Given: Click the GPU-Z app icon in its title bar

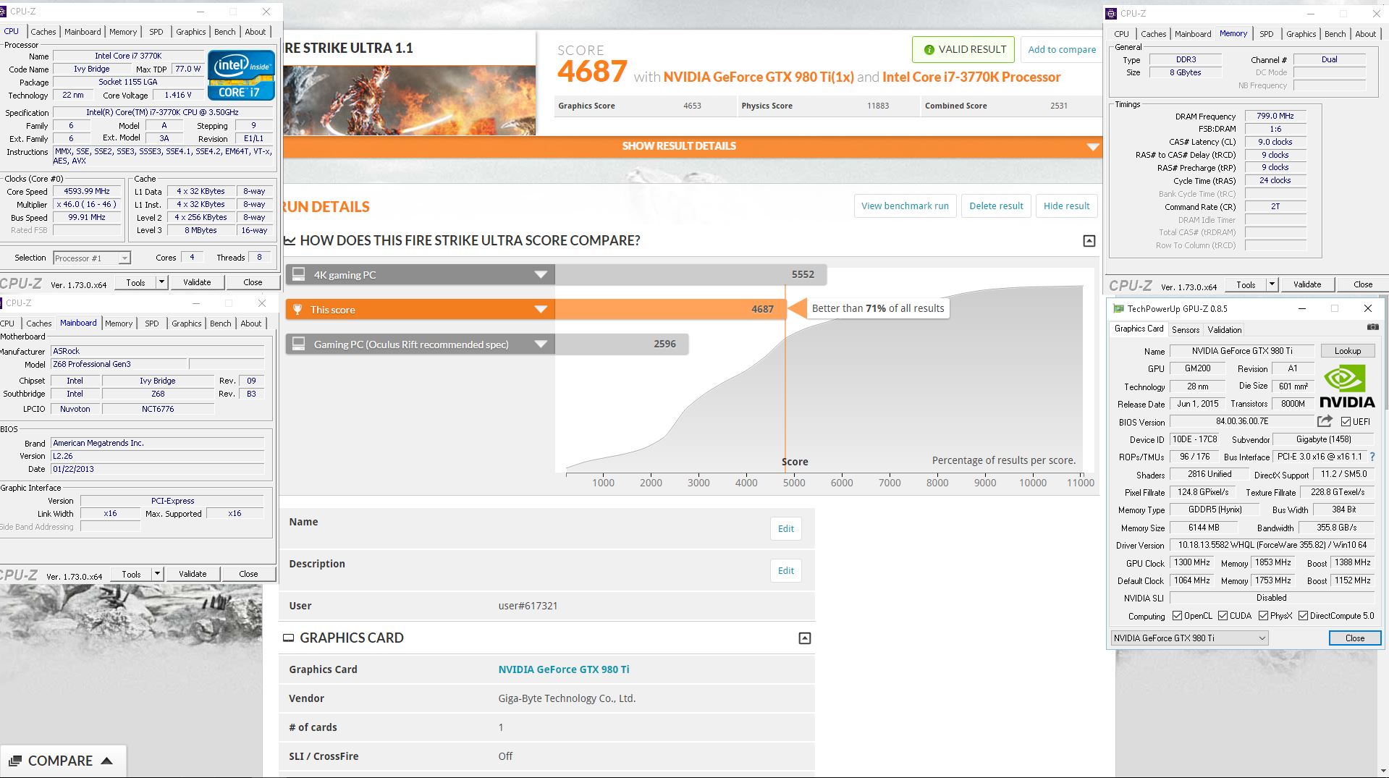Looking at the screenshot, I should 1118,308.
